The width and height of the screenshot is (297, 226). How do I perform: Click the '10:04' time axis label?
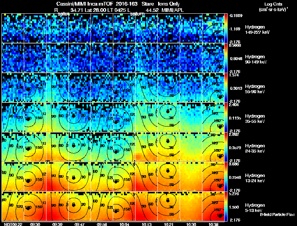(124, 224)
